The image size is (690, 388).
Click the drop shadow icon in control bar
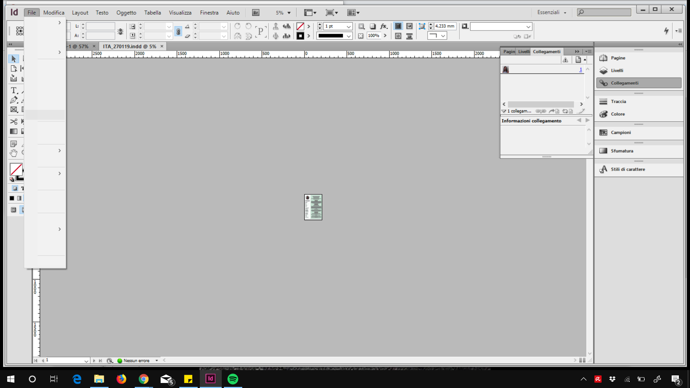[373, 26]
